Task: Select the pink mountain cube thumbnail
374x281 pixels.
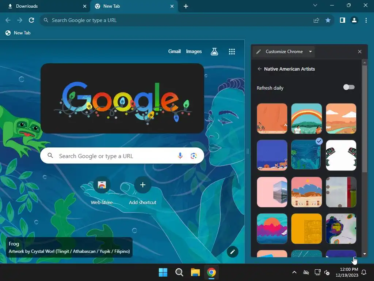Action: [x=272, y=192]
